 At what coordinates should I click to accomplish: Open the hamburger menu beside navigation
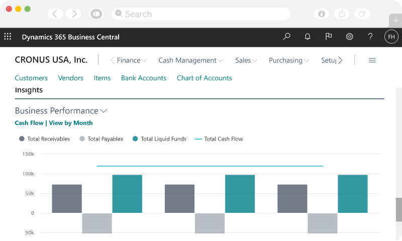click(x=372, y=60)
